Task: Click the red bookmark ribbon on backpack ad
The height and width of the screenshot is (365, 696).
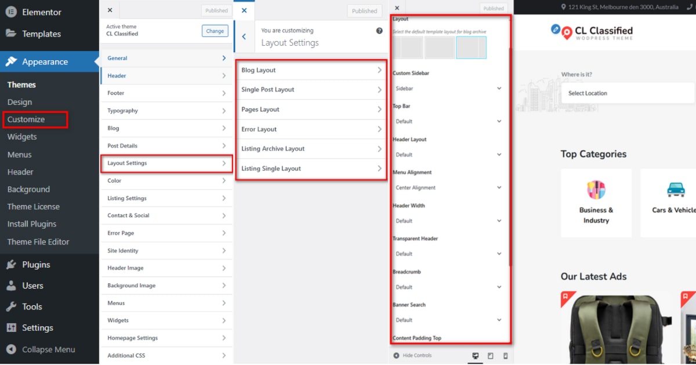Action: 568,299
